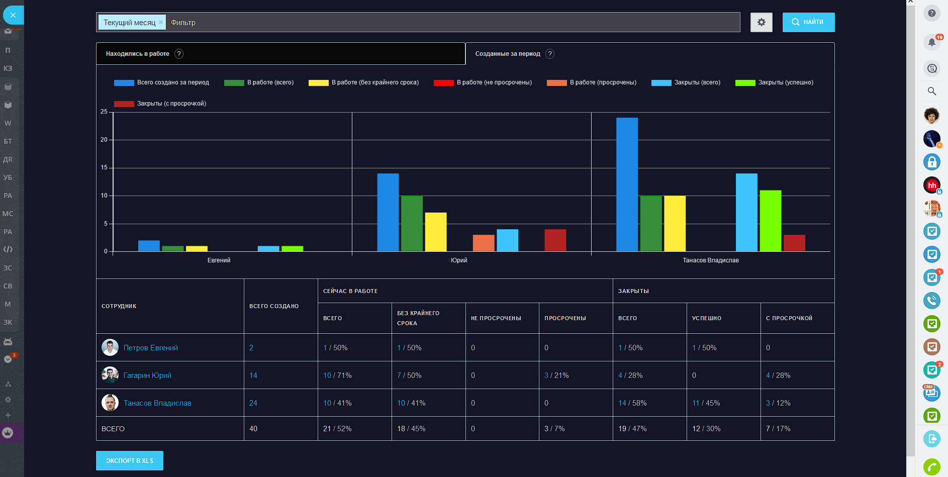
Task: Remove the 'Текущий месяц' filter tag
Action: pos(161,22)
